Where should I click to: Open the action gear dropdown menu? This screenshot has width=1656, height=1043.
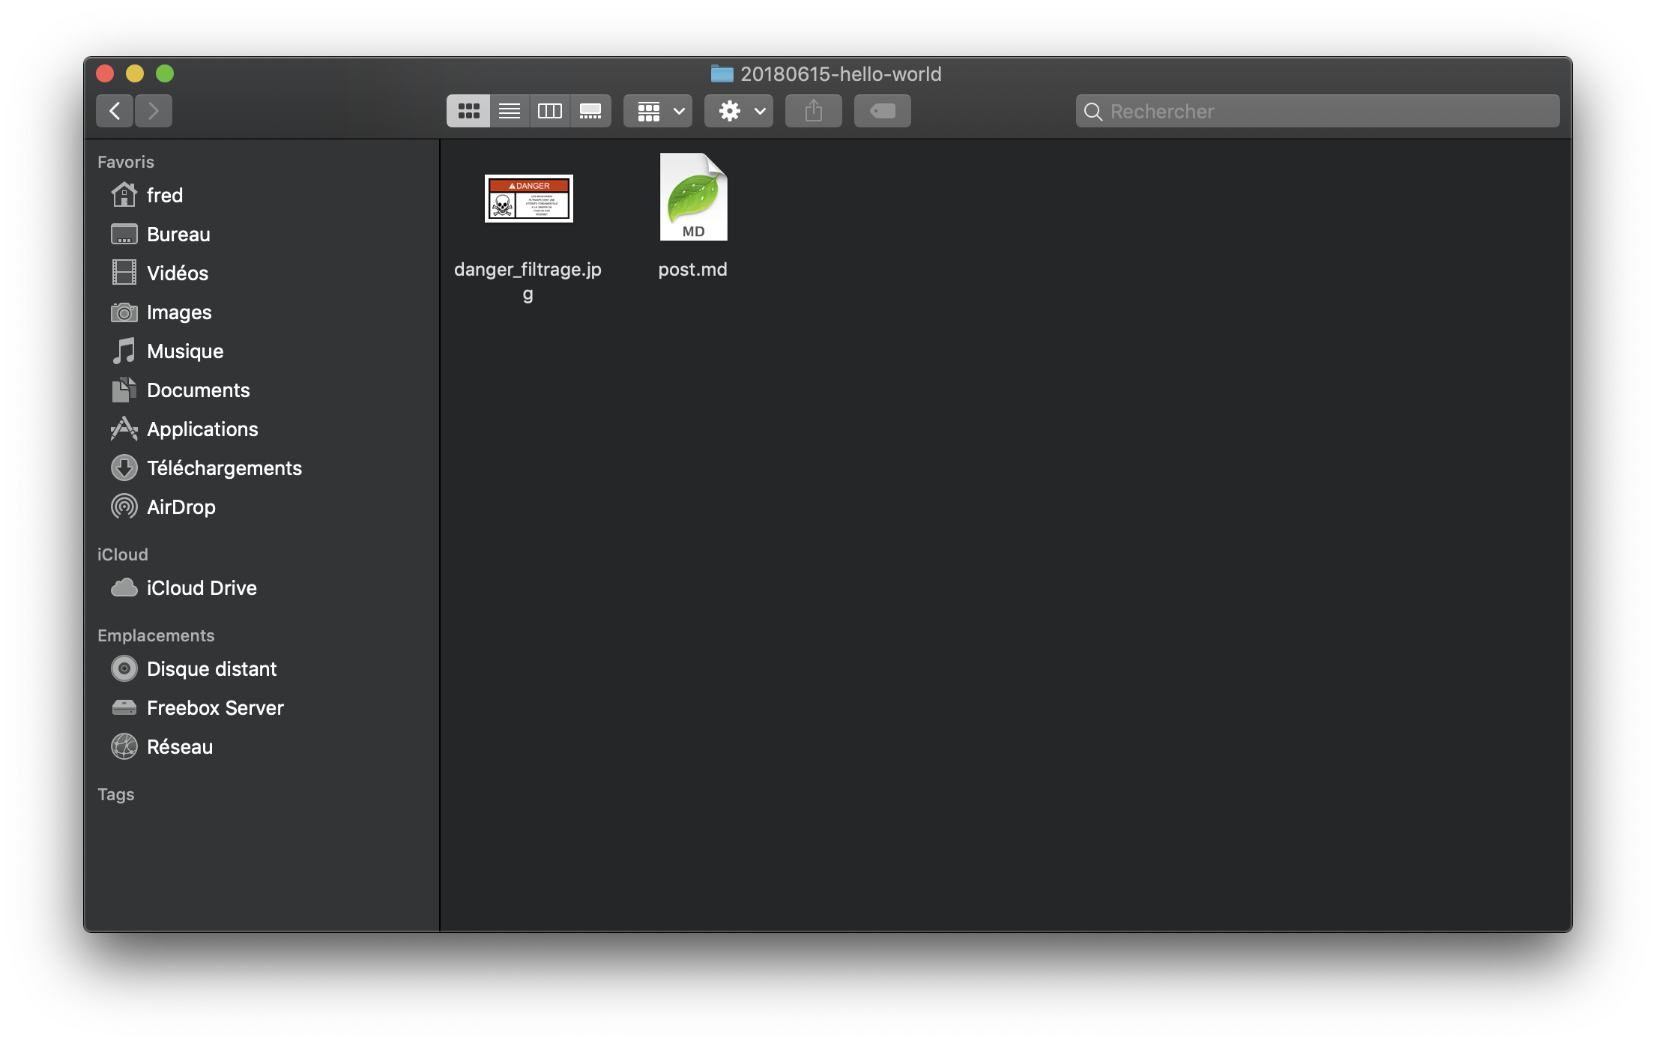[738, 110]
